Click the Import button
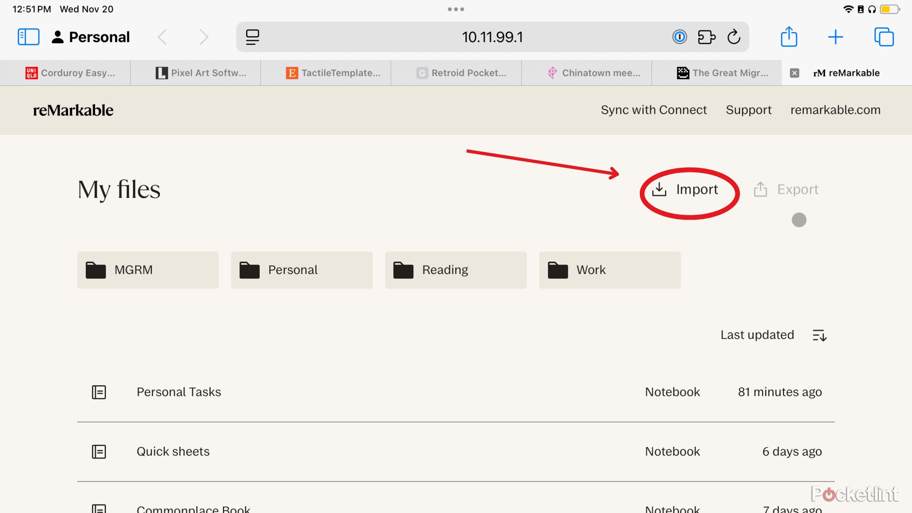This screenshot has height=513, width=912. pyautogui.click(x=686, y=190)
